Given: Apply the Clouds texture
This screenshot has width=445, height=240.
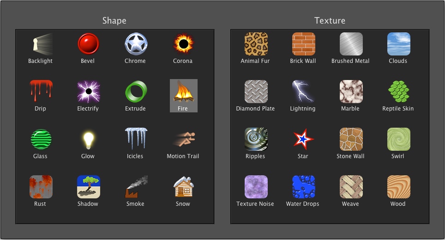Looking at the screenshot, I should click(x=398, y=44).
